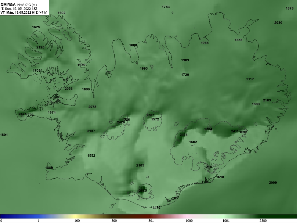Select the 'IT: Sun. 15. 05. 2022 18Z' line

pyautogui.click(x=19, y=9)
